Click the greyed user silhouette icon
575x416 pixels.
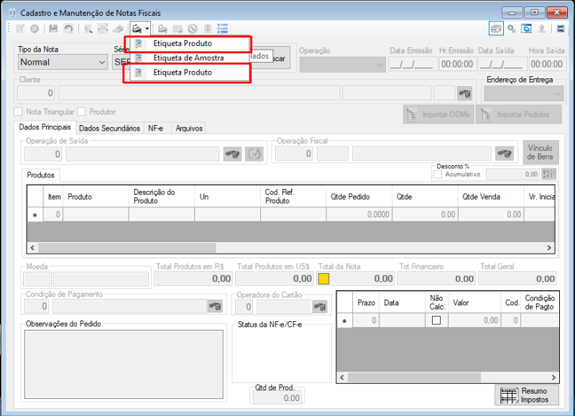(x=542, y=29)
